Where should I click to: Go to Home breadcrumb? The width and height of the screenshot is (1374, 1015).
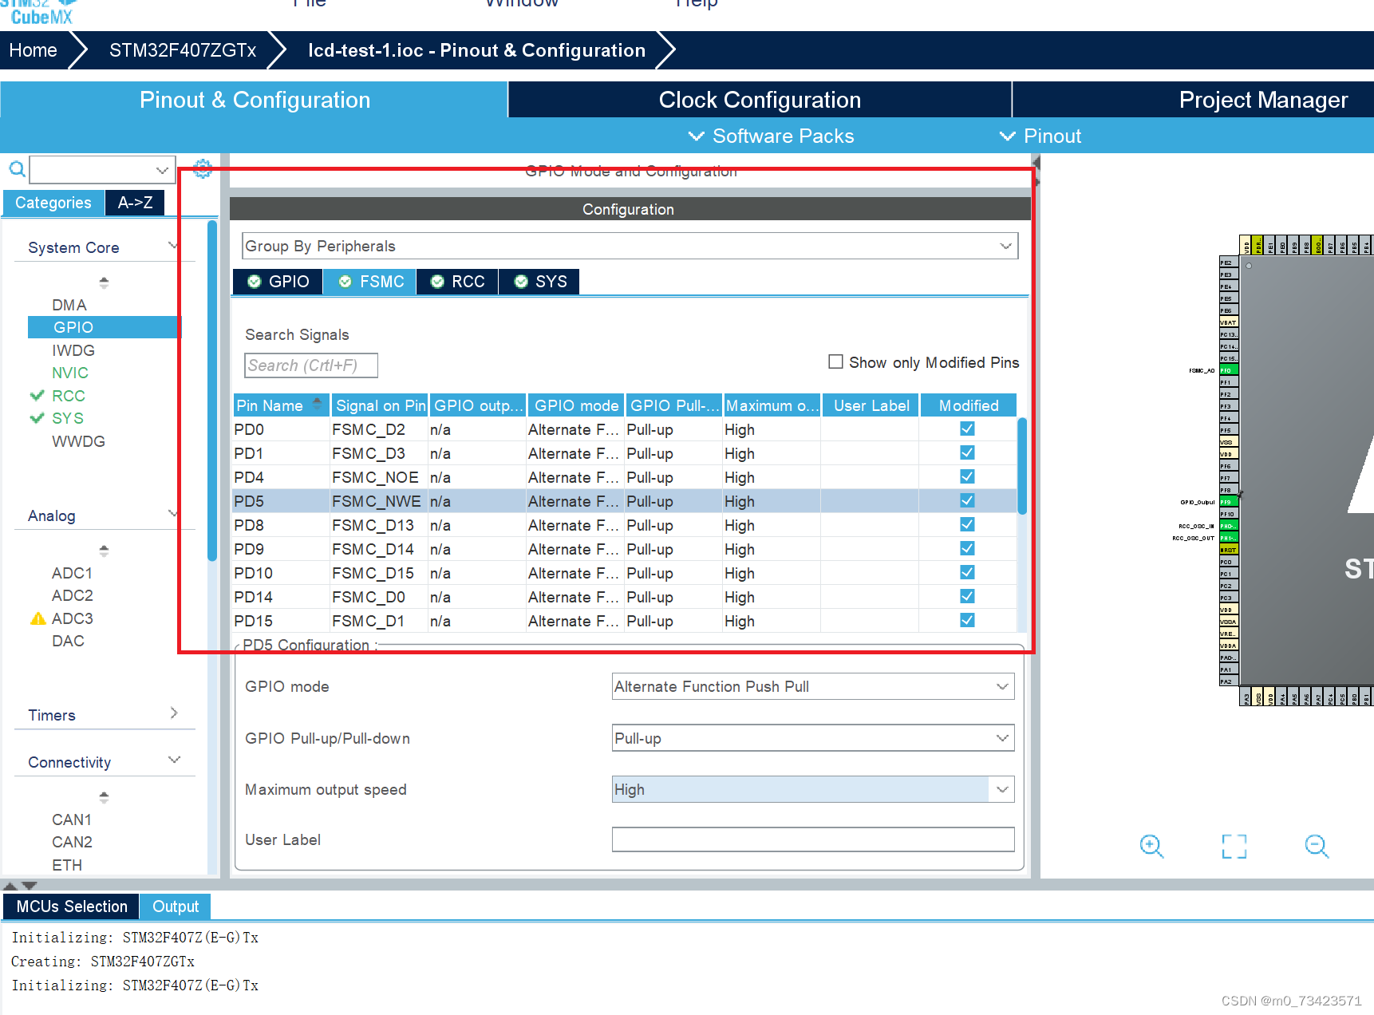tap(33, 50)
